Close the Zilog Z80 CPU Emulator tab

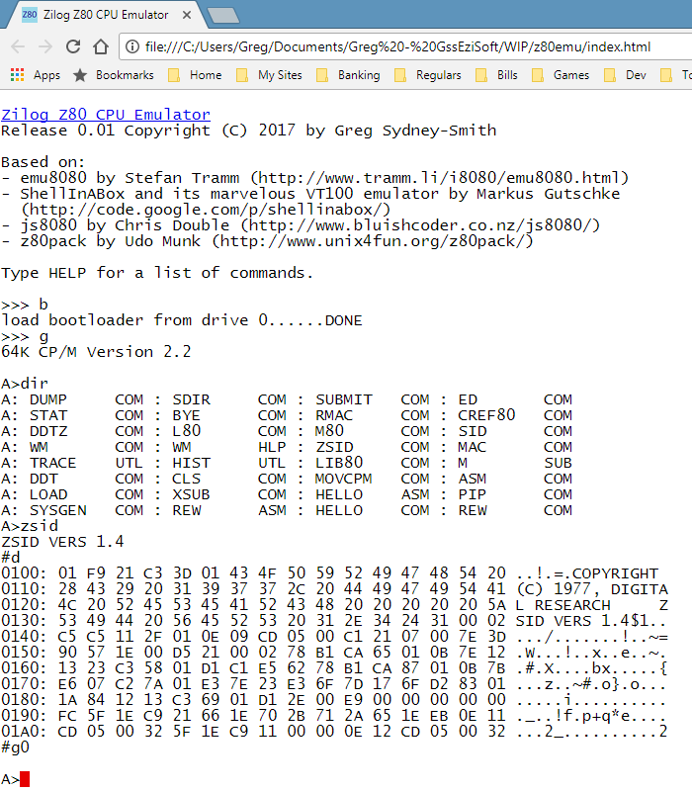pyautogui.click(x=186, y=15)
